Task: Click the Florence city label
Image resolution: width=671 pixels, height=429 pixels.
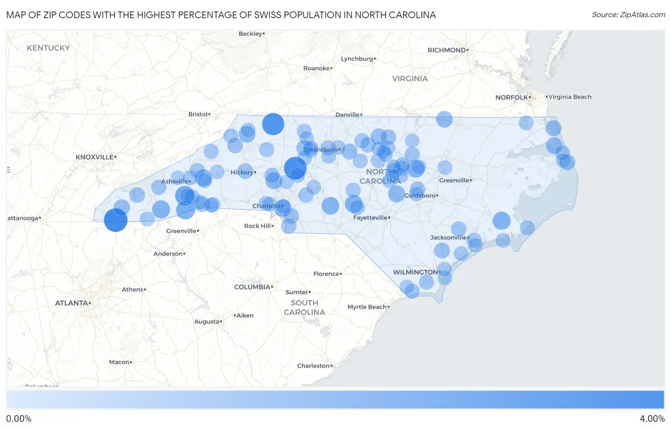Action: [326, 273]
